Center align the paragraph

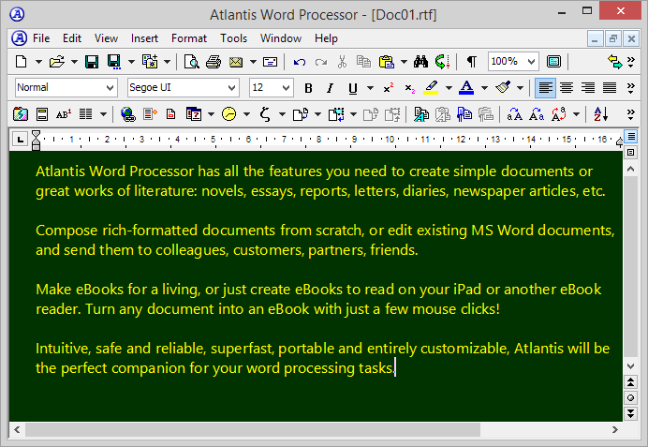pos(567,88)
